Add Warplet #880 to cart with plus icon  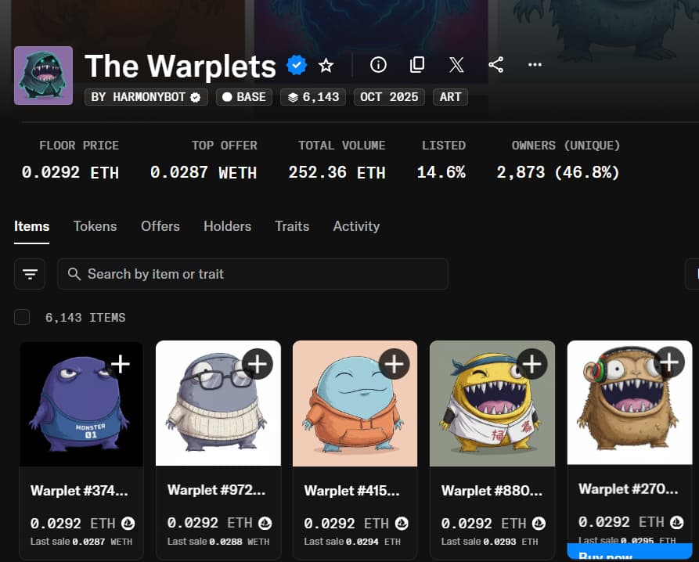click(x=531, y=364)
